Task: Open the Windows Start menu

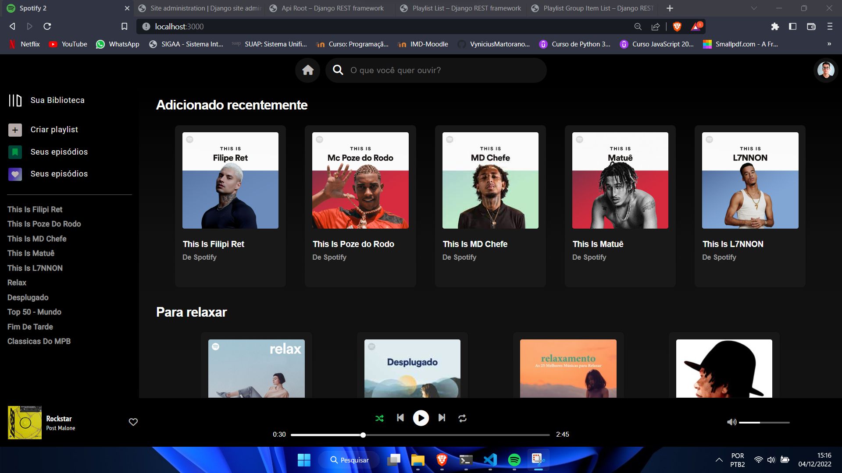Action: point(304,460)
